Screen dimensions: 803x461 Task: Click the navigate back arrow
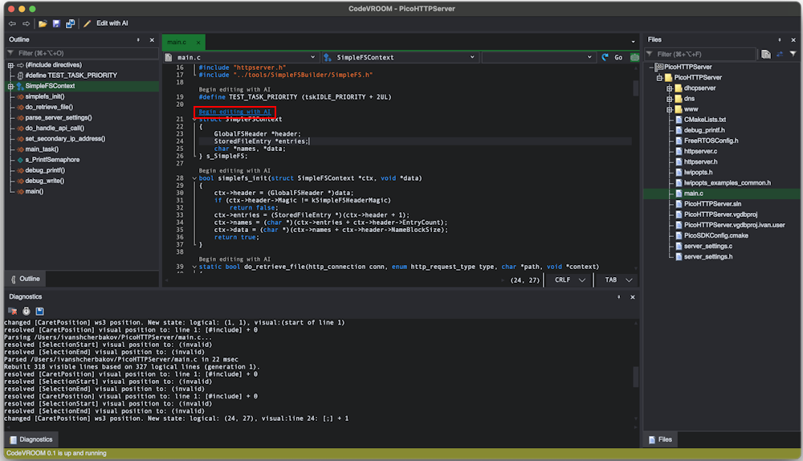(12, 23)
